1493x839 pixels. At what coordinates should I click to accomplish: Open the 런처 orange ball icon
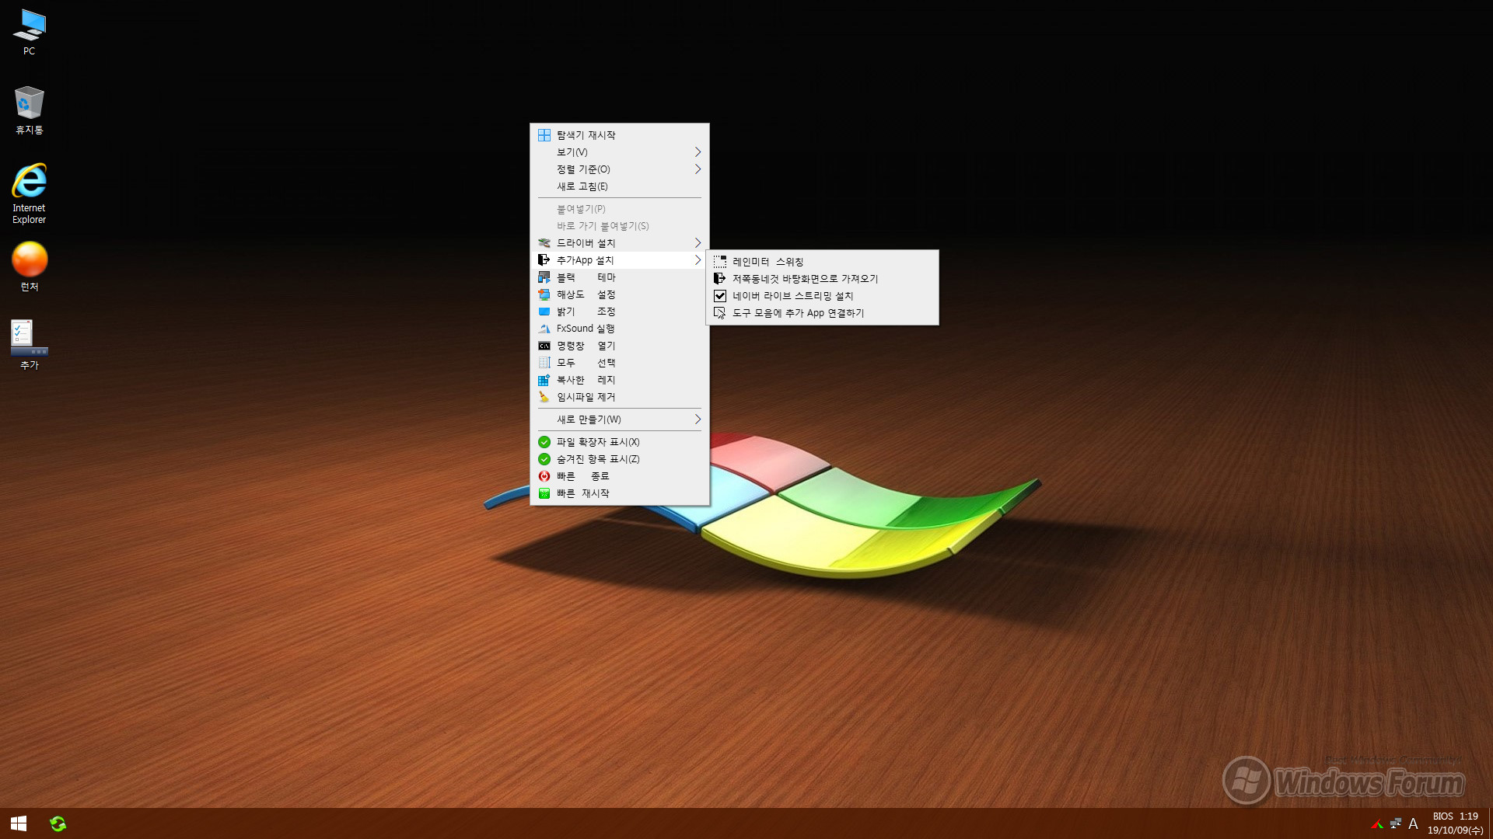point(29,266)
